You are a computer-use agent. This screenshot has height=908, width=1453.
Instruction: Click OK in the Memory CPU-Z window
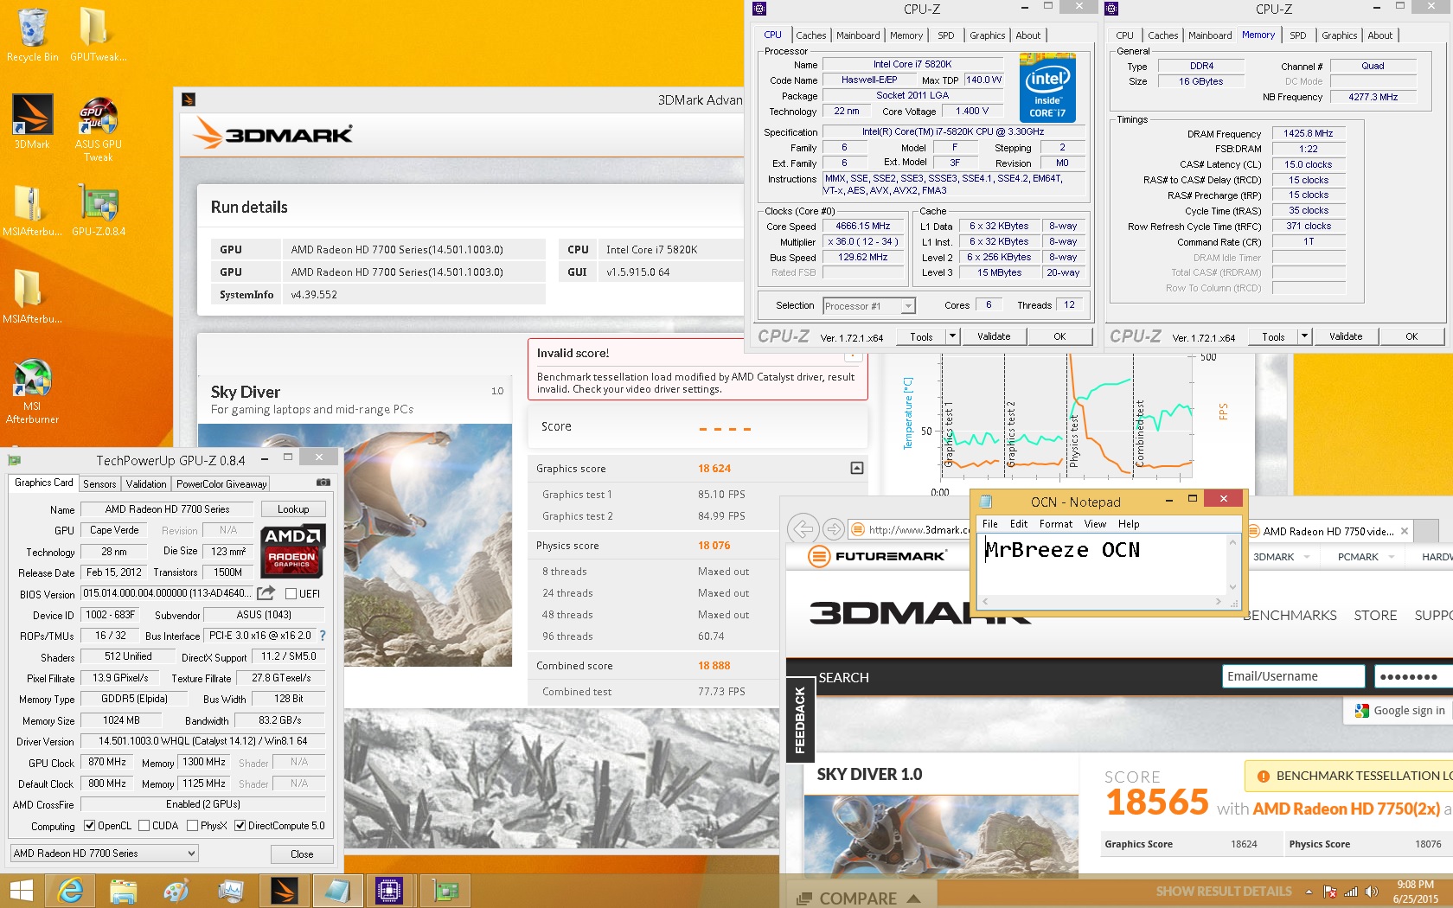[1411, 336]
